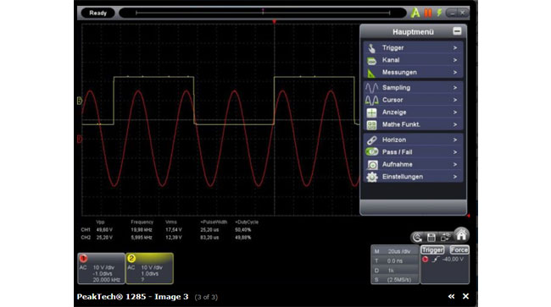This screenshot has height=307, width=551.
Task: Click the yellow channel 2 zero marker
Action: (80, 101)
